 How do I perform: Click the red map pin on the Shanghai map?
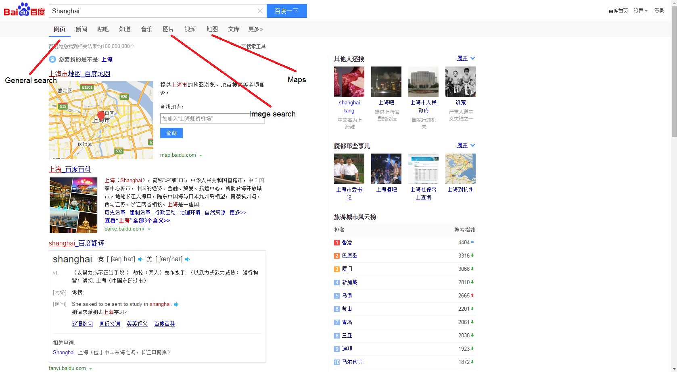tap(101, 116)
